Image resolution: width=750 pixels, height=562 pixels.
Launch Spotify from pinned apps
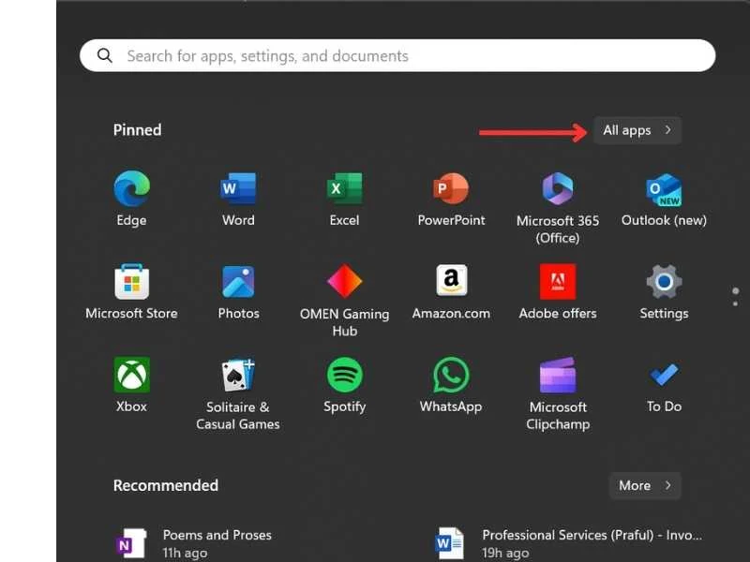344,375
